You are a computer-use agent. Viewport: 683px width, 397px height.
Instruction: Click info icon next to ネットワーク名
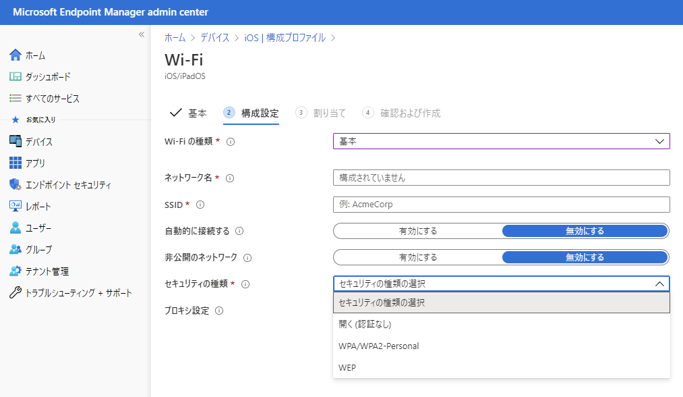tap(230, 178)
